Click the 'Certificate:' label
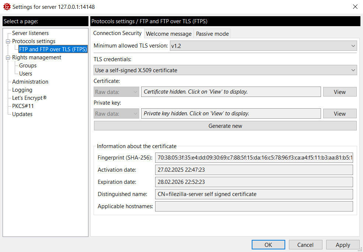The height and width of the screenshot is (252, 363). pos(107,81)
